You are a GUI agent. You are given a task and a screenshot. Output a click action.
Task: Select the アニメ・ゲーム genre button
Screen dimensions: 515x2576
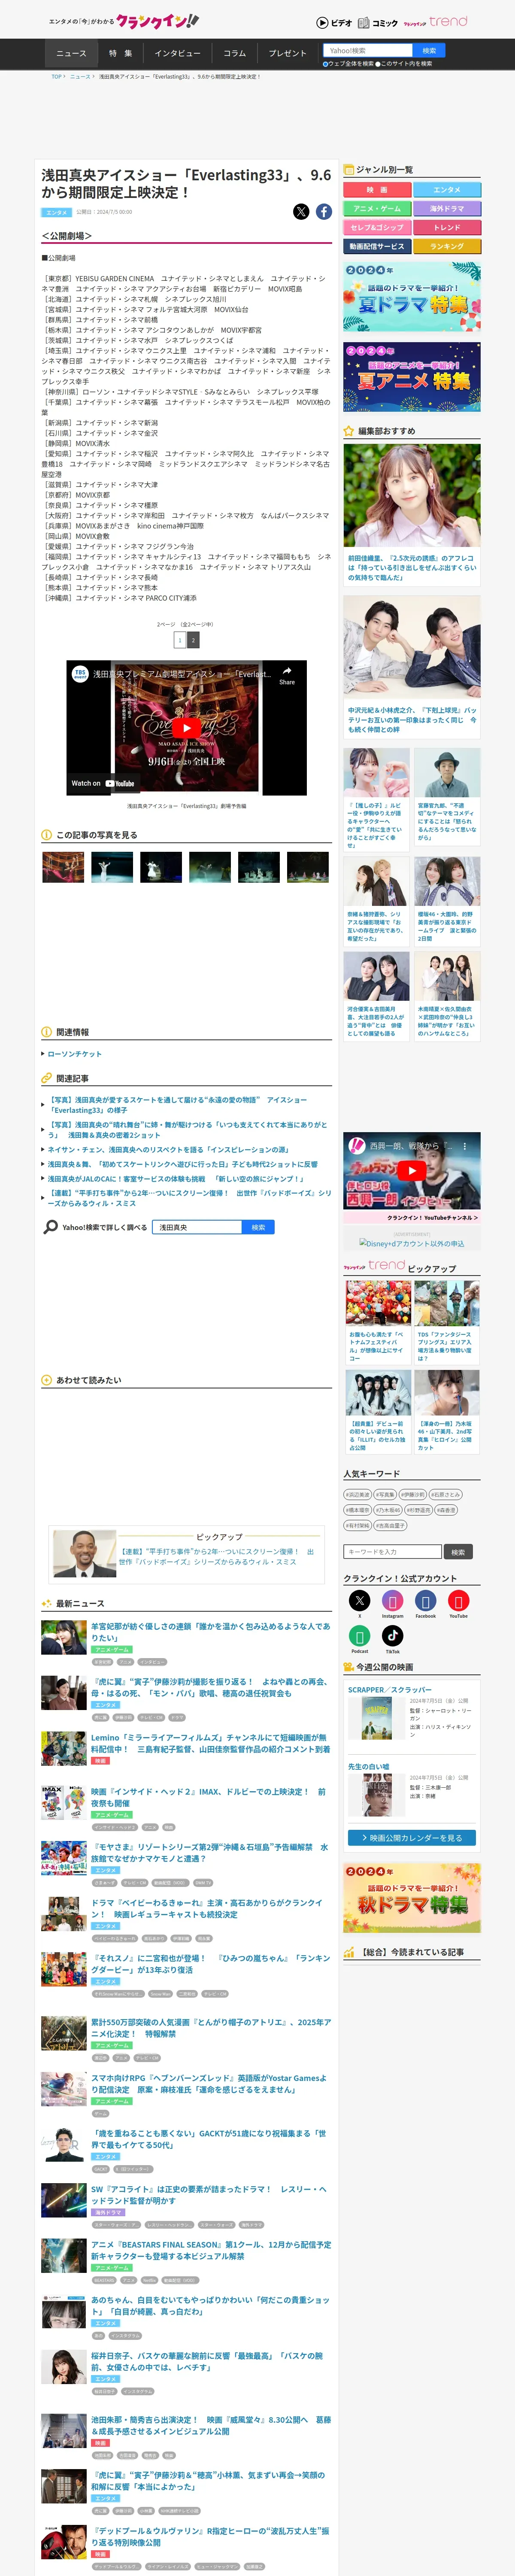pyautogui.click(x=377, y=209)
